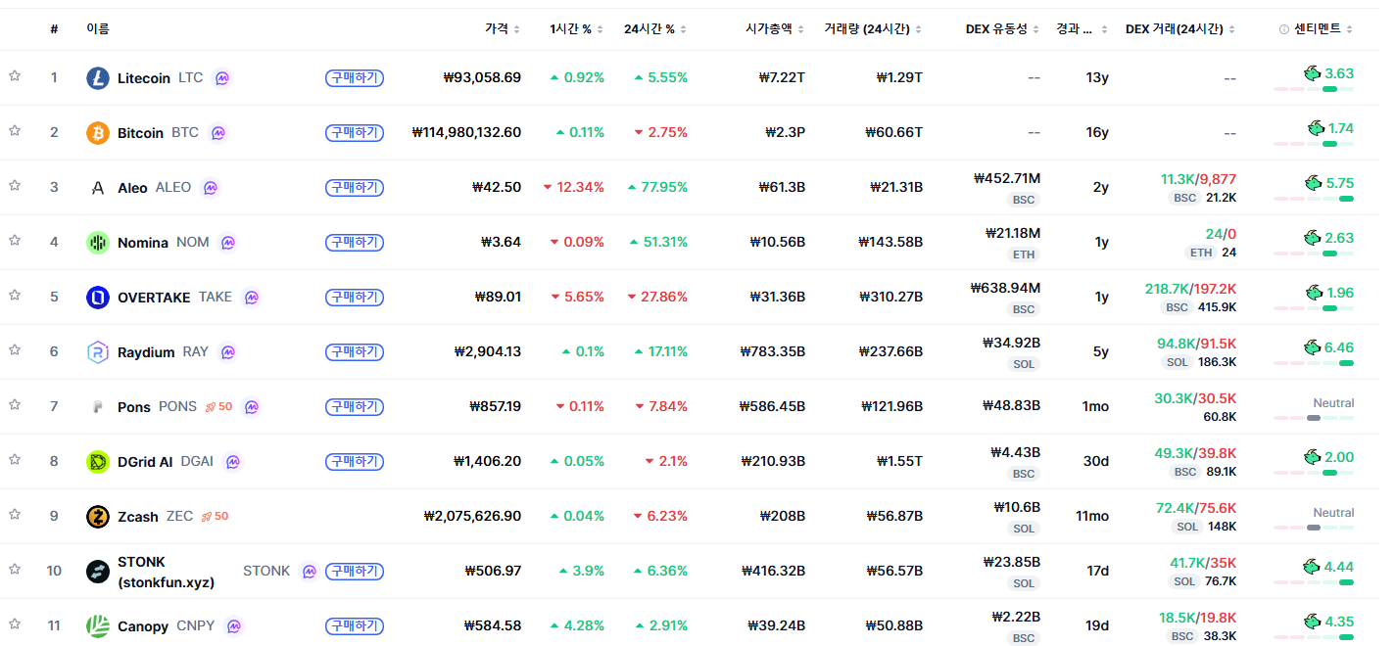Star Raydium row for watchlist
Screen dimensions: 1395x646
15,350
